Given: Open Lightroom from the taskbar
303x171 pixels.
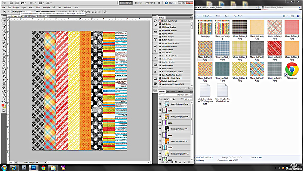Looking at the screenshot, I should tap(24, 168).
